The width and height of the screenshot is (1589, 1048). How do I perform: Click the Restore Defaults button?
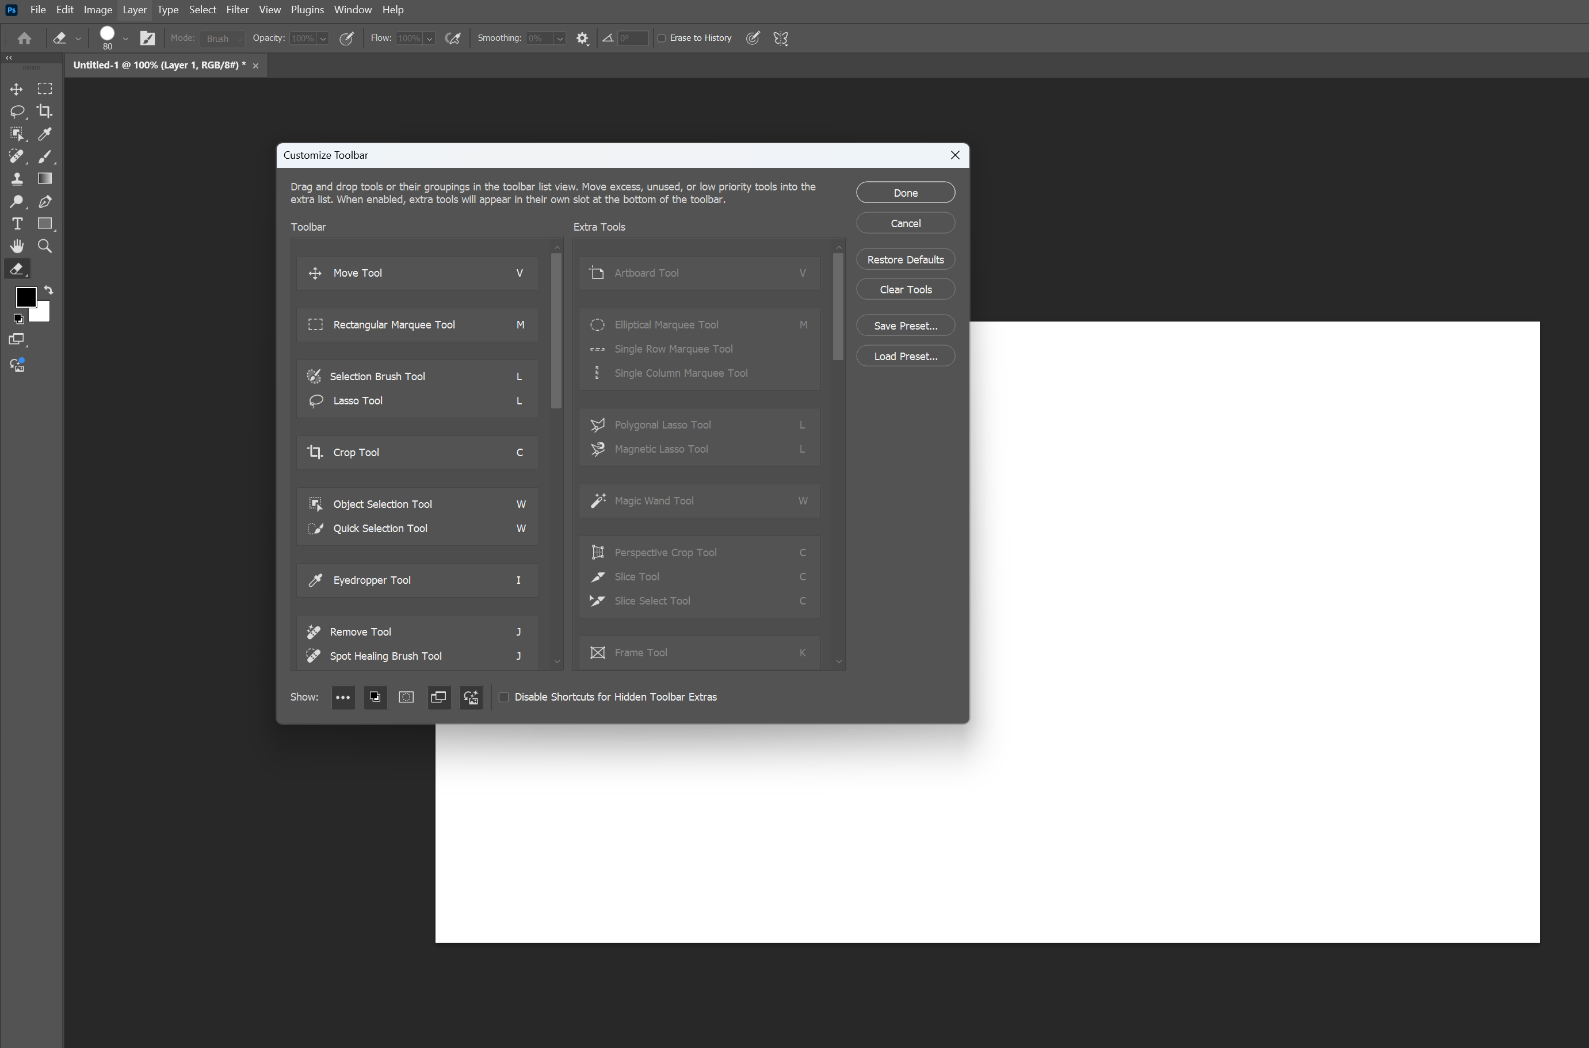[x=905, y=259]
